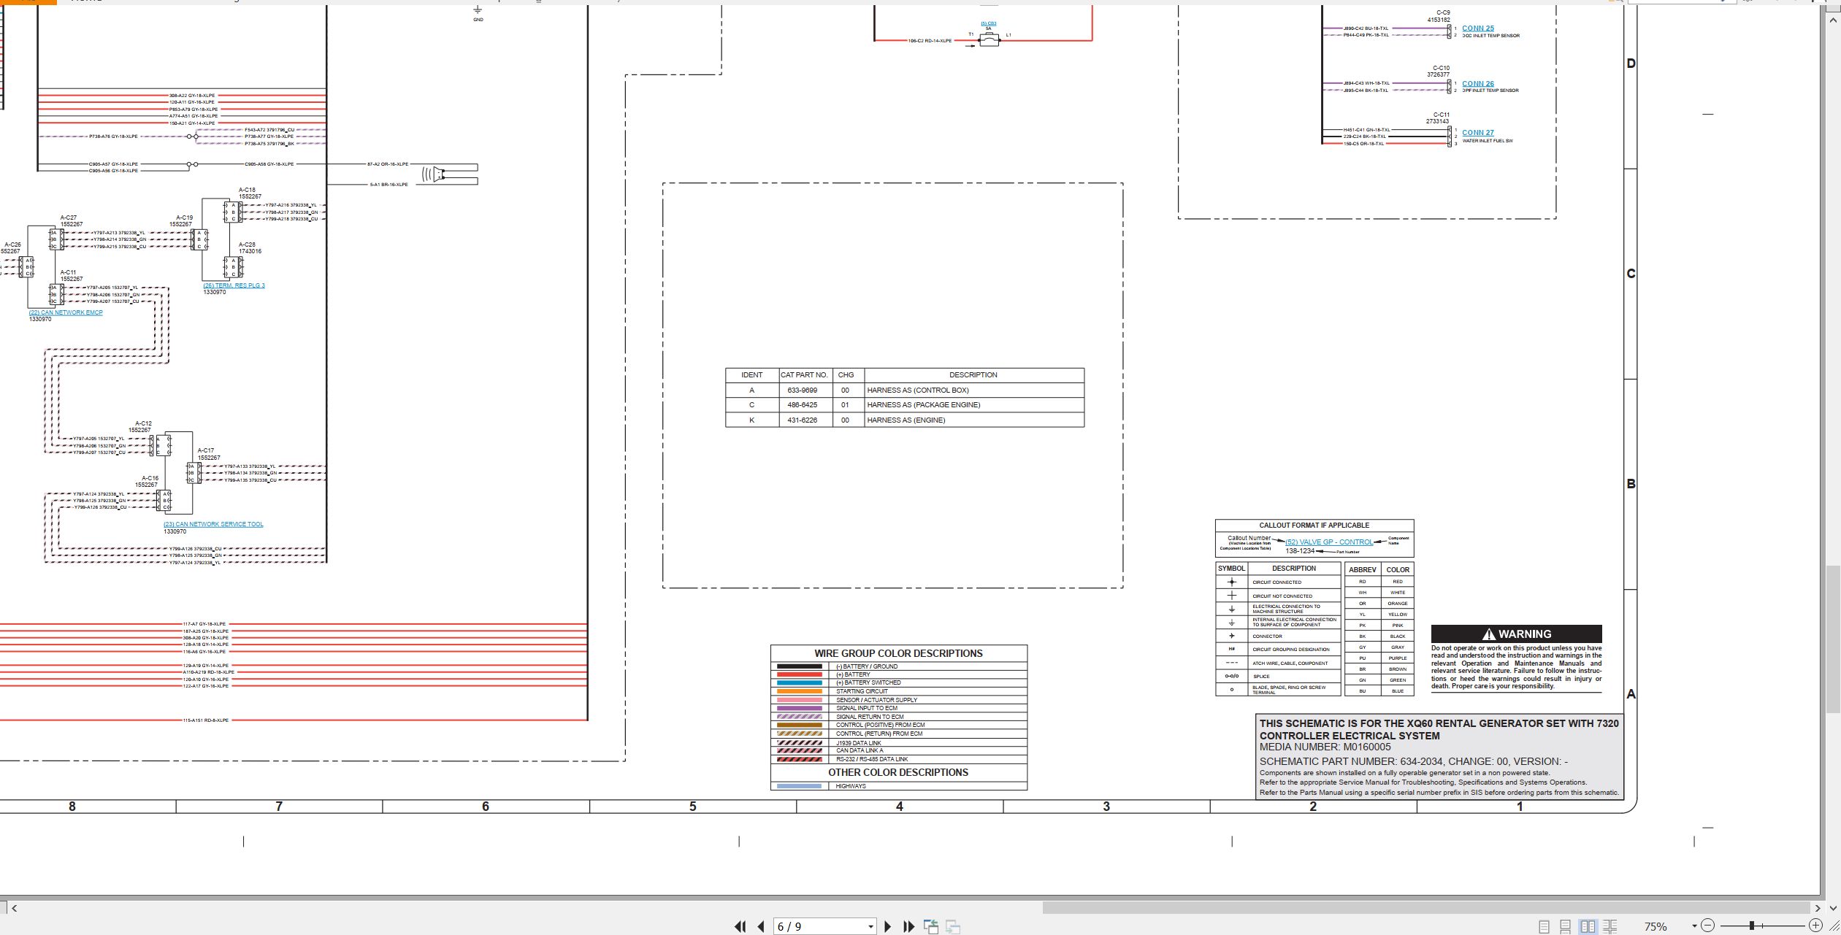This screenshot has width=1841, height=935.
Task: Click the (52) VALVE GP - CONTROL callout
Action: point(1328,542)
